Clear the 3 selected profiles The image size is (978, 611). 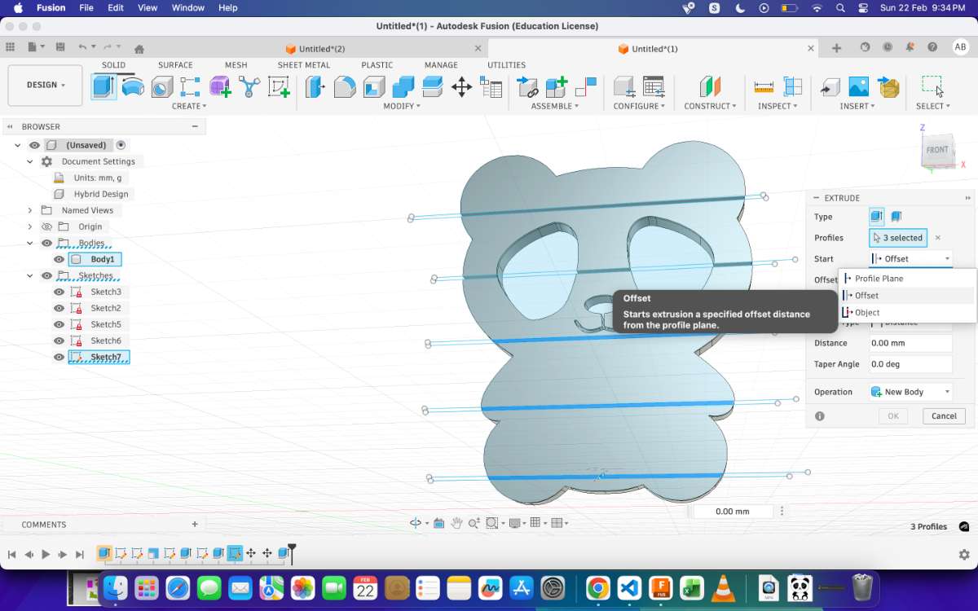937,238
